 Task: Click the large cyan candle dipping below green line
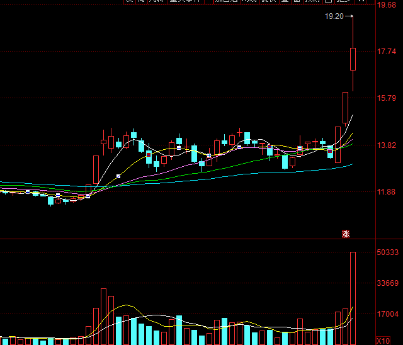[x=285, y=161]
